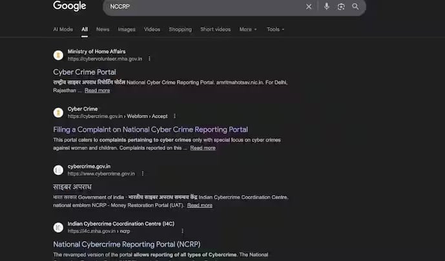Switch to the Short videos tab
Image resolution: width=445 pixels, height=261 pixels.
216,29
